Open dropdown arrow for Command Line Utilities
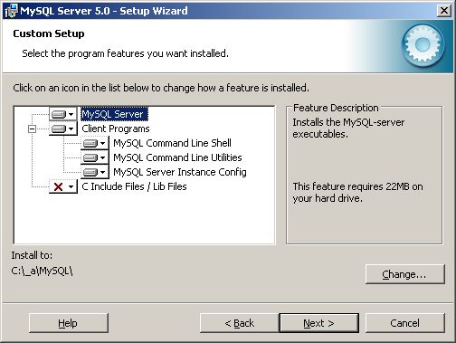The width and height of the screenshot is (456, 343). tap(102, 157)
